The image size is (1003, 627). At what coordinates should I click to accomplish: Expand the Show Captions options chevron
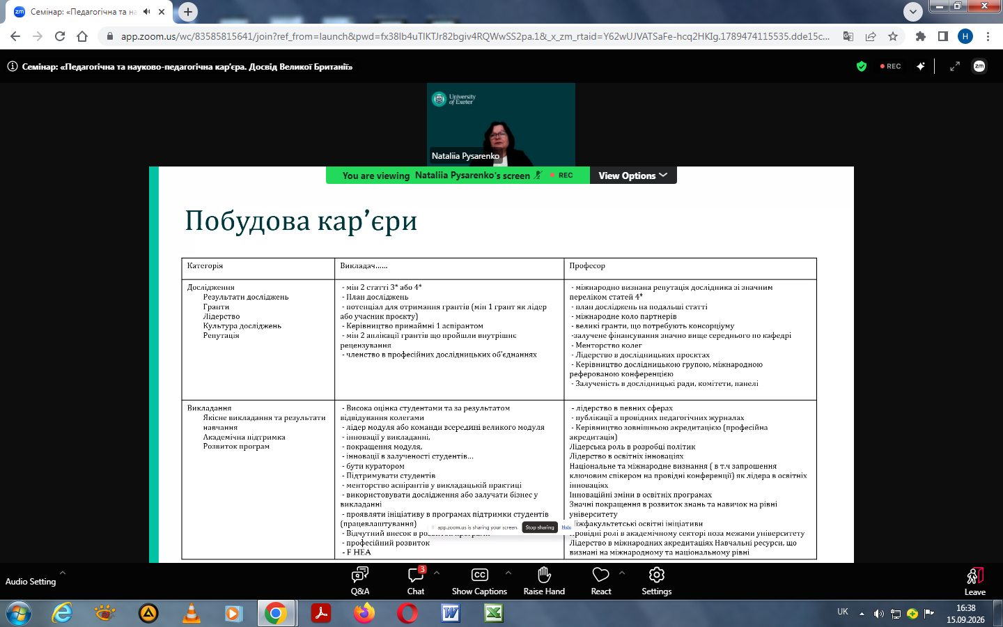pos(508,573)
